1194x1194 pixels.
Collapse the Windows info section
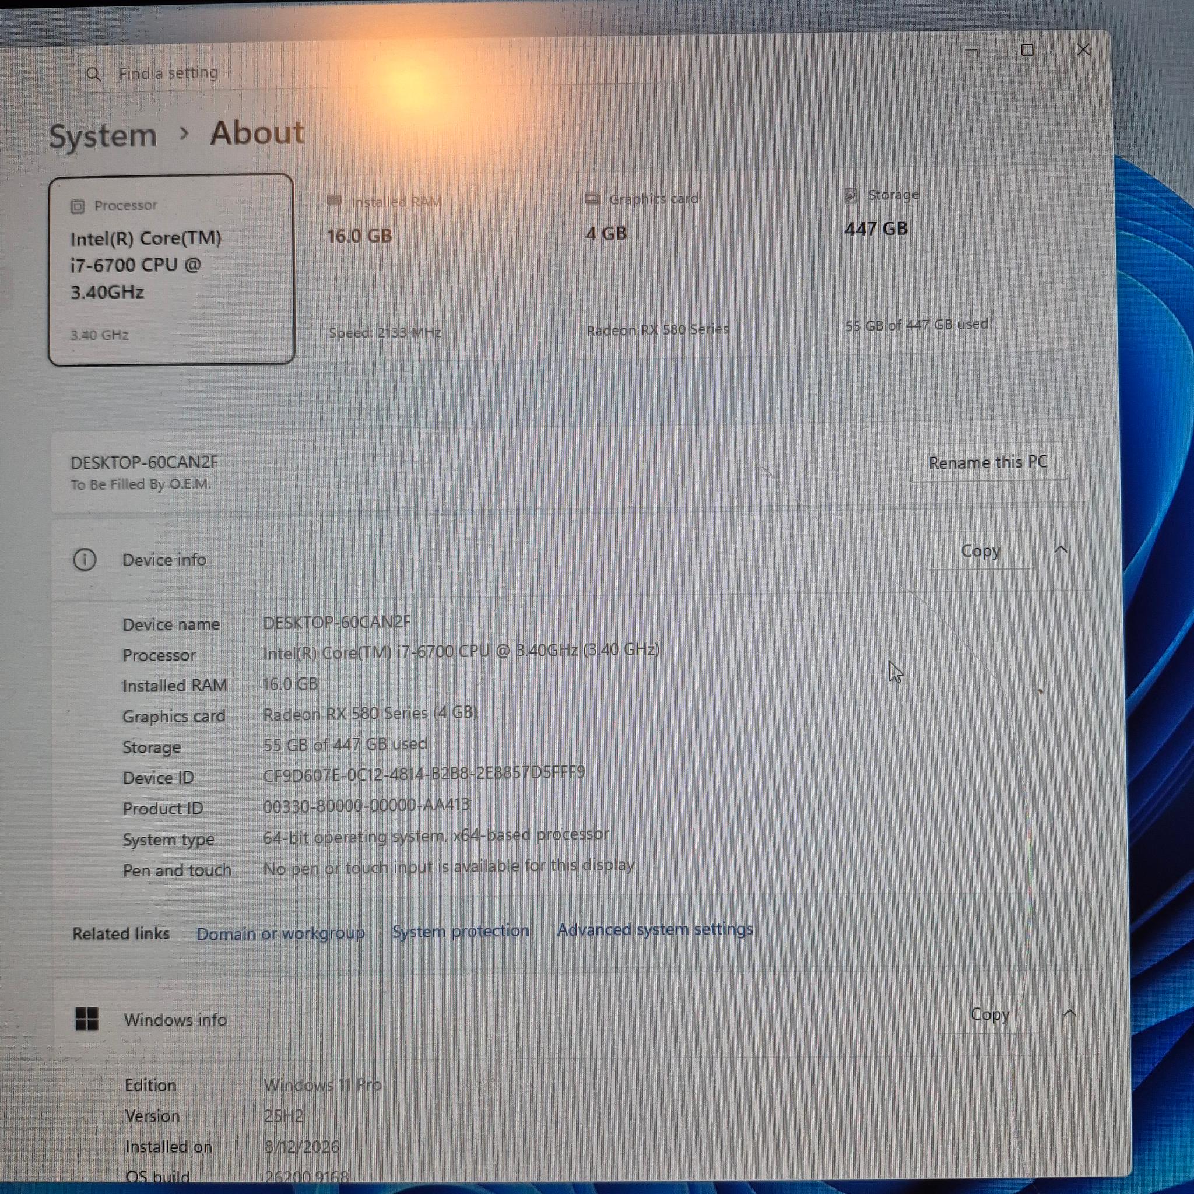(x=1070, y=1013)
